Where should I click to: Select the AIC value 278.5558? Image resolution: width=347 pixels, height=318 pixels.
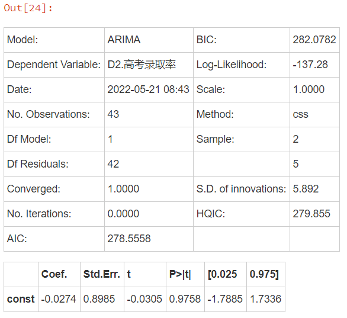[149, 239]
